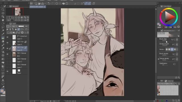Select the open canvas document tab
182x102 pixels.
pos(38,7)
